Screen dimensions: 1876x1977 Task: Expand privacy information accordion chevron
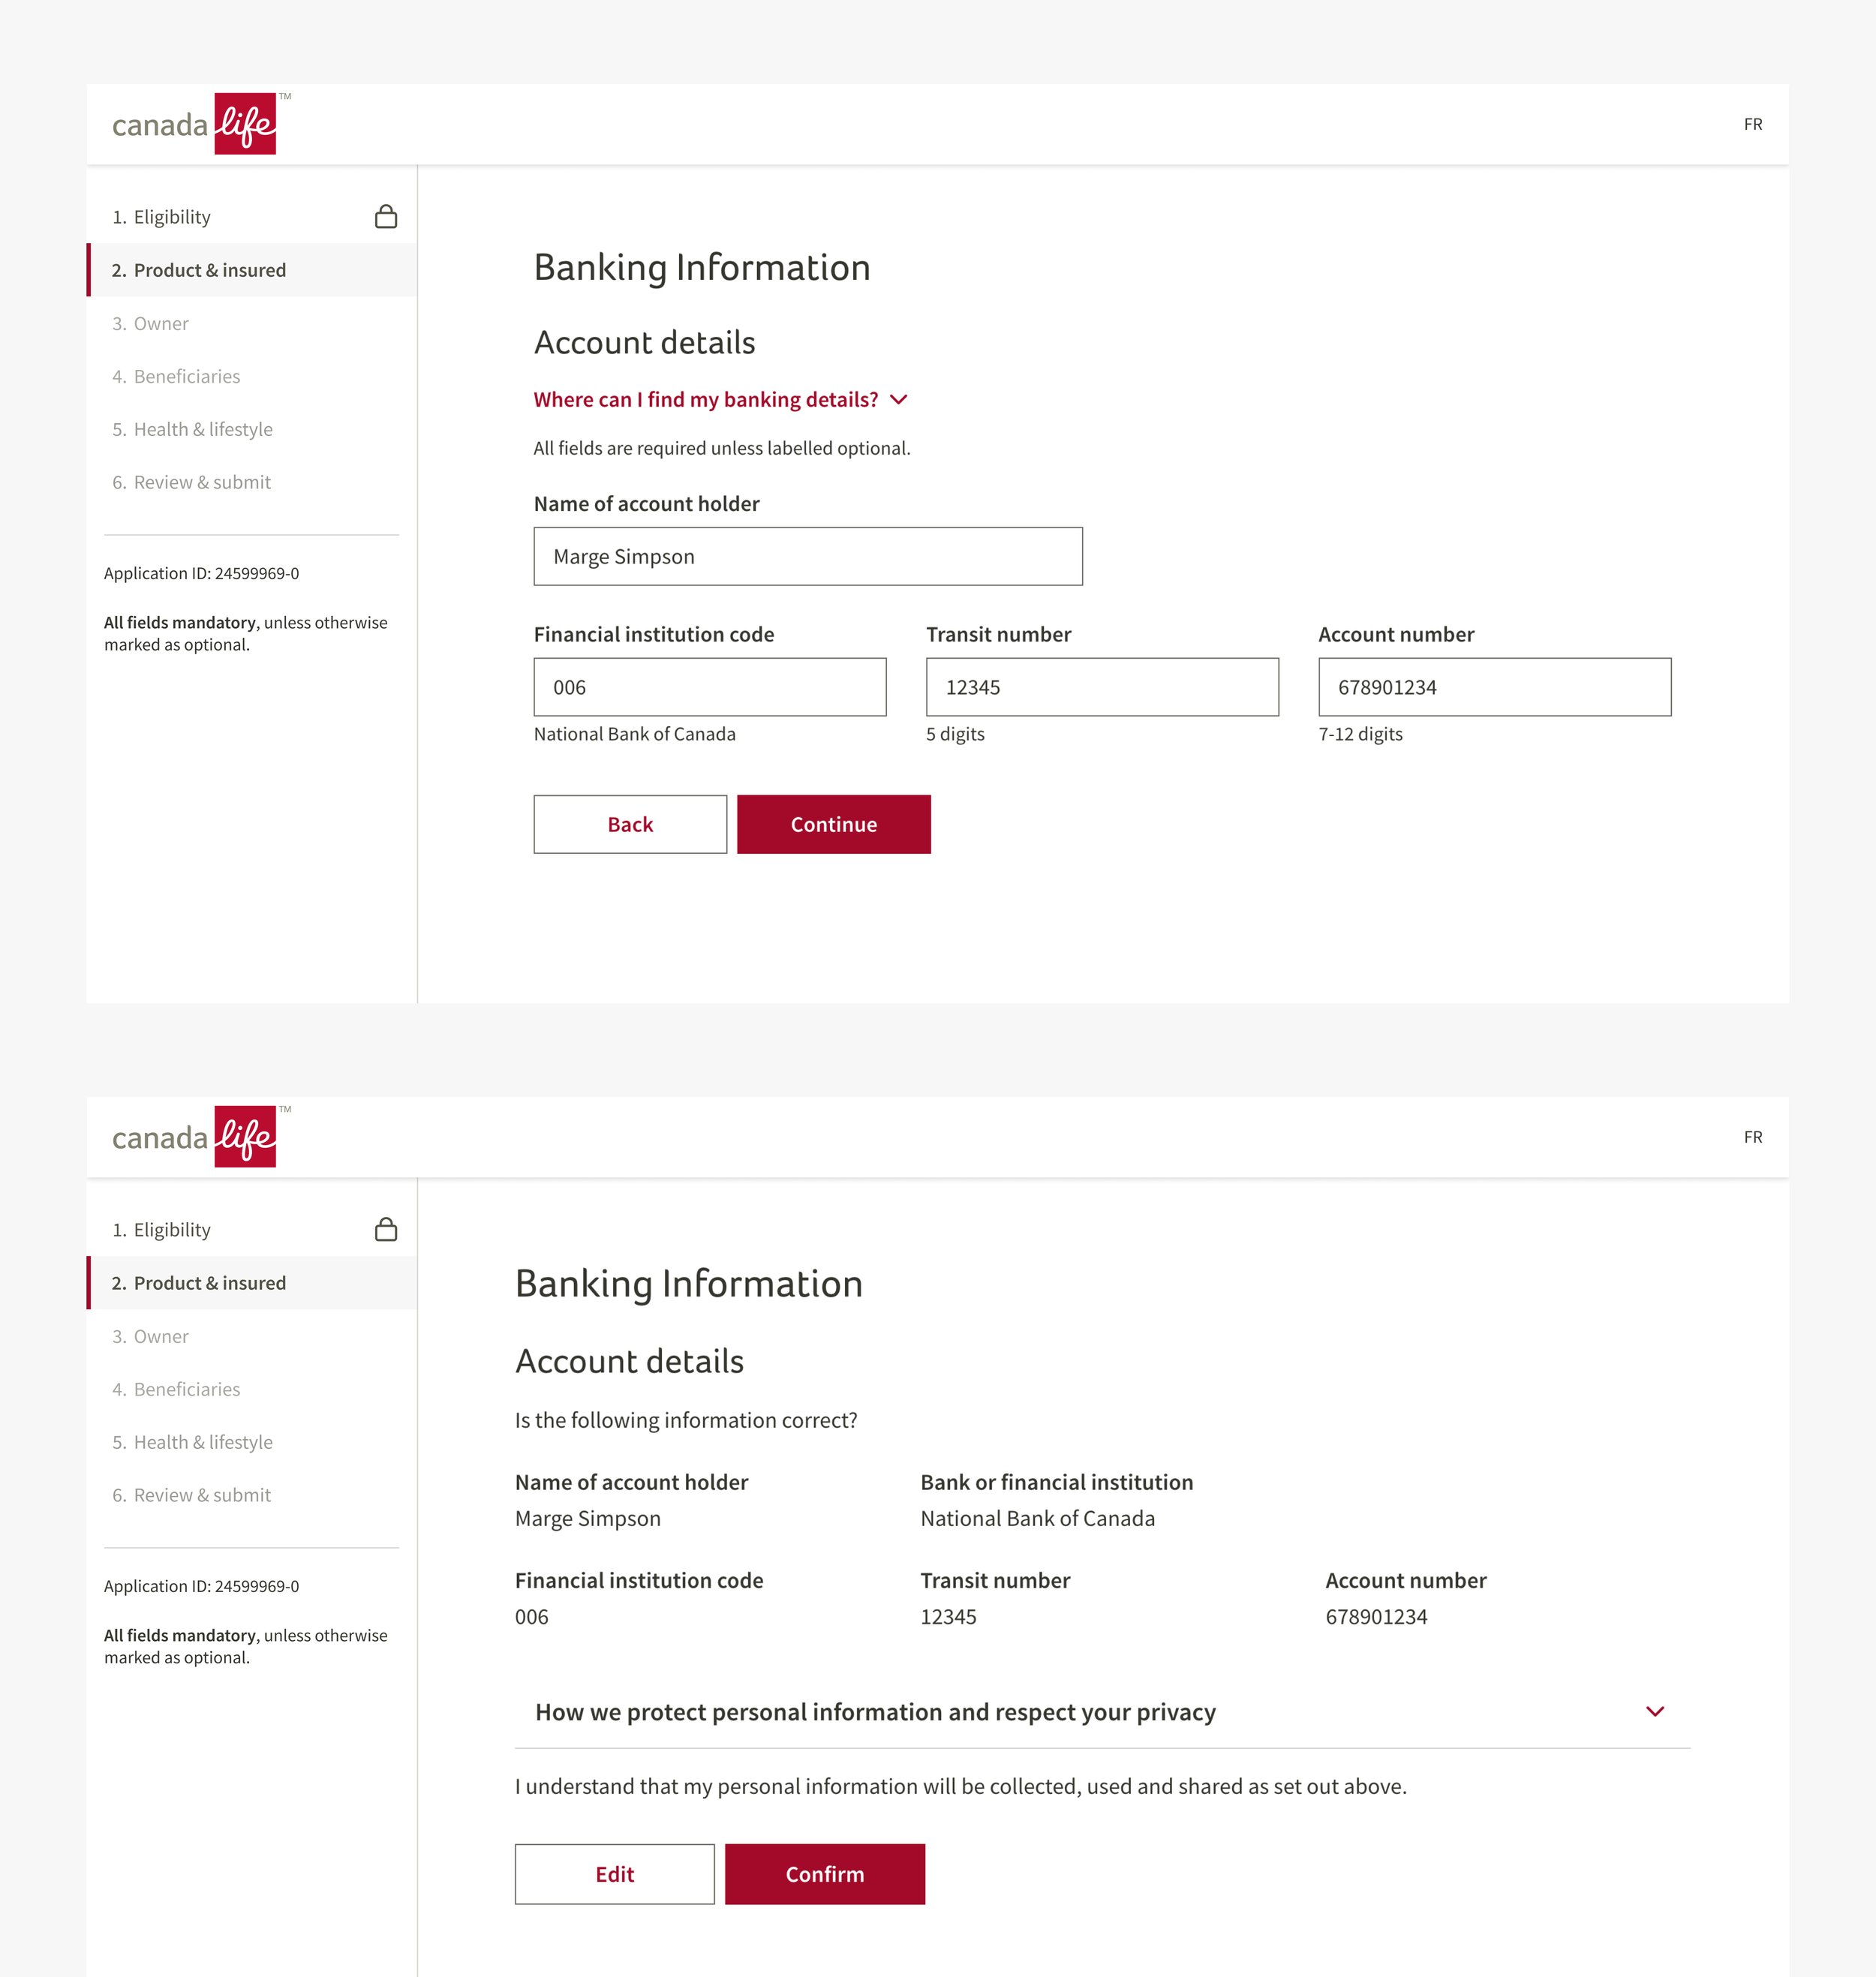(1654, 1712)
